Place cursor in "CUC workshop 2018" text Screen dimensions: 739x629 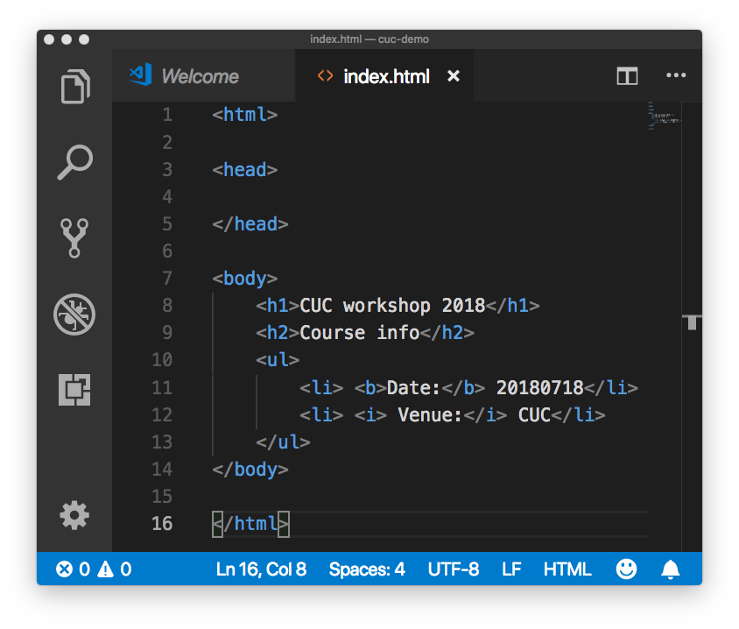point(392,306)
